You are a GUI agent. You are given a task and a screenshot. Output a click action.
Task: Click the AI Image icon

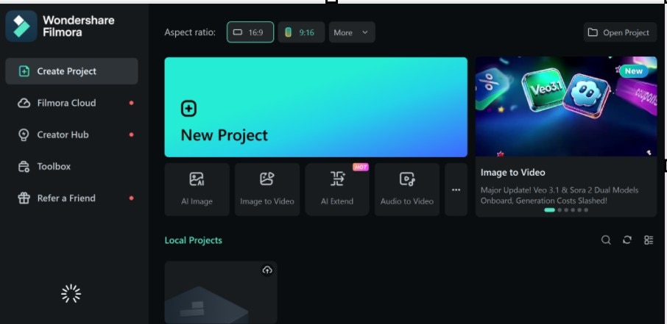[x=197, y=179]
